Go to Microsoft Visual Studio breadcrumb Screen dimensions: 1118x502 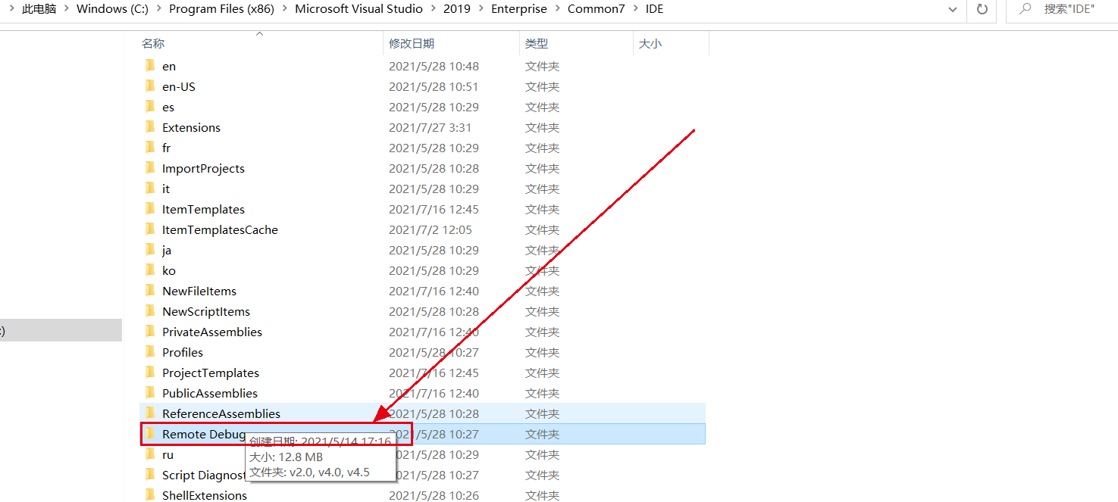(359, 9)
